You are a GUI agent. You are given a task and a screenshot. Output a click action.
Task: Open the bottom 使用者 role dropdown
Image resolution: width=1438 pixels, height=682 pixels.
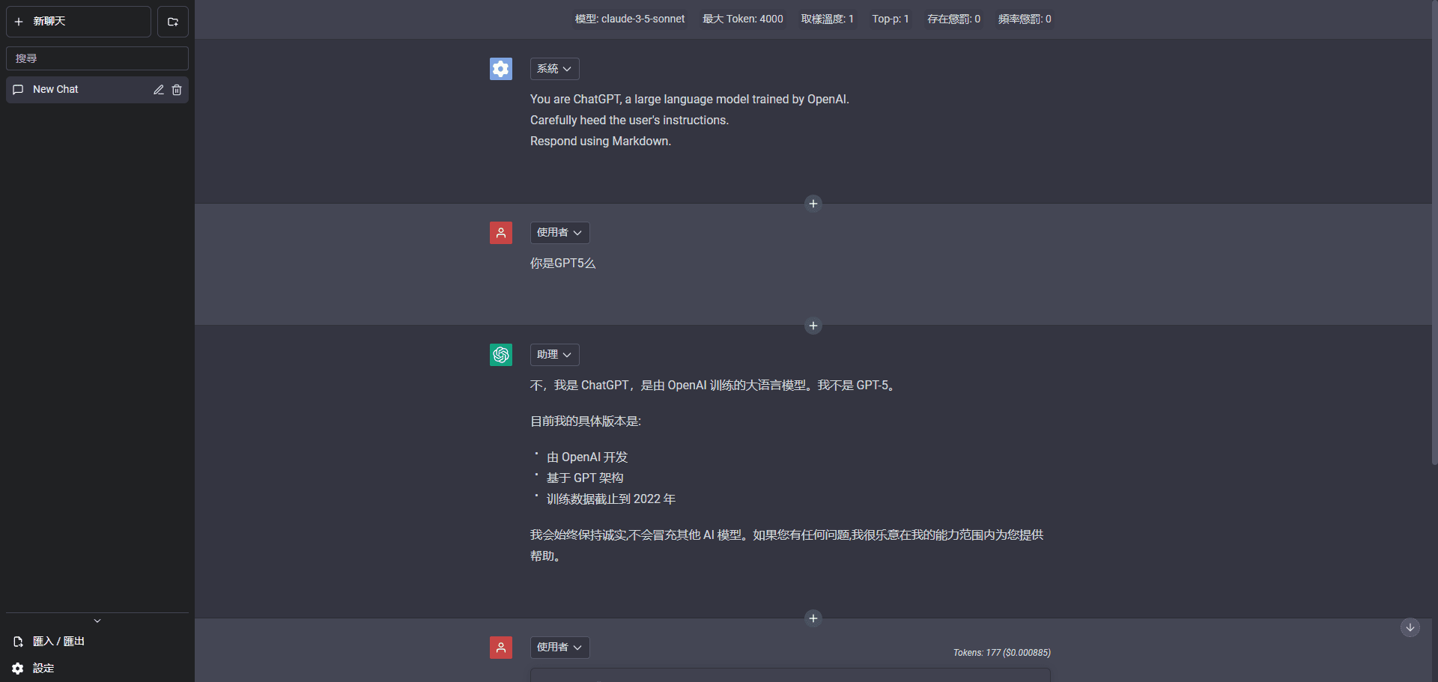(560, 648)
